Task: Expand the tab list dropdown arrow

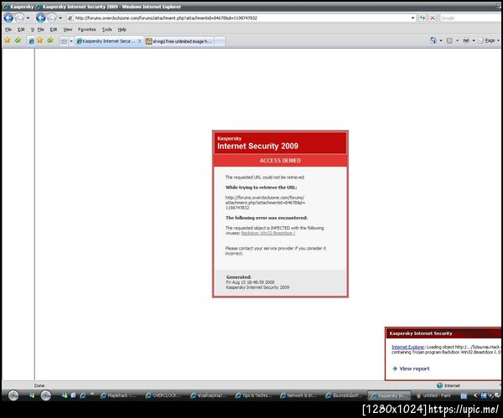Action: (x=71, y=41)
